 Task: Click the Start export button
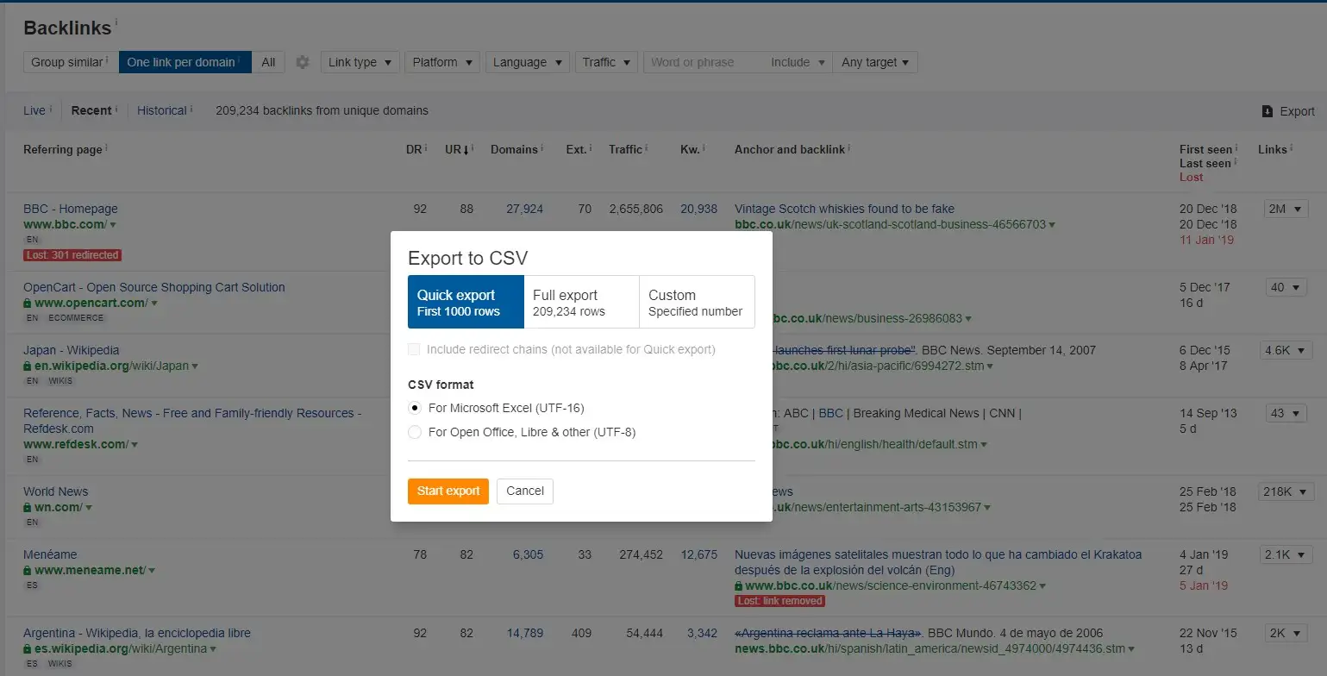pos(448,491)
